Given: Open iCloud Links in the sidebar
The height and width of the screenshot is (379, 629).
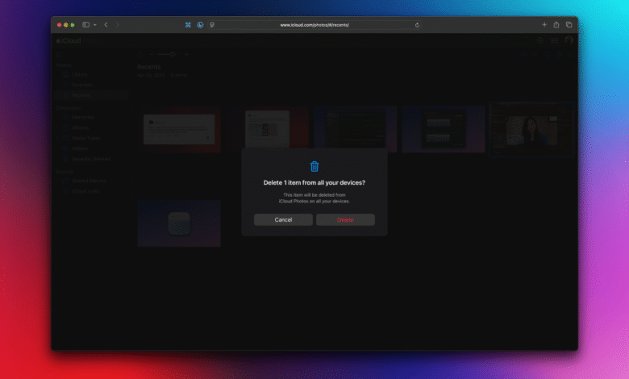Looking at the screenshot, I should [x=85, y=191].
